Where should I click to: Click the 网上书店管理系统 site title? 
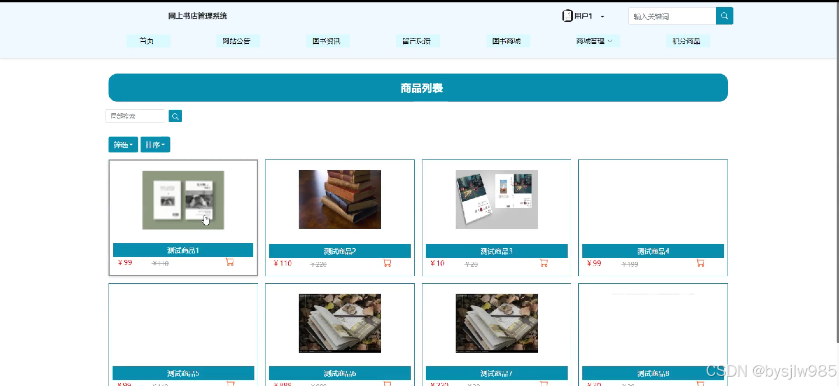tap(198, 16)
